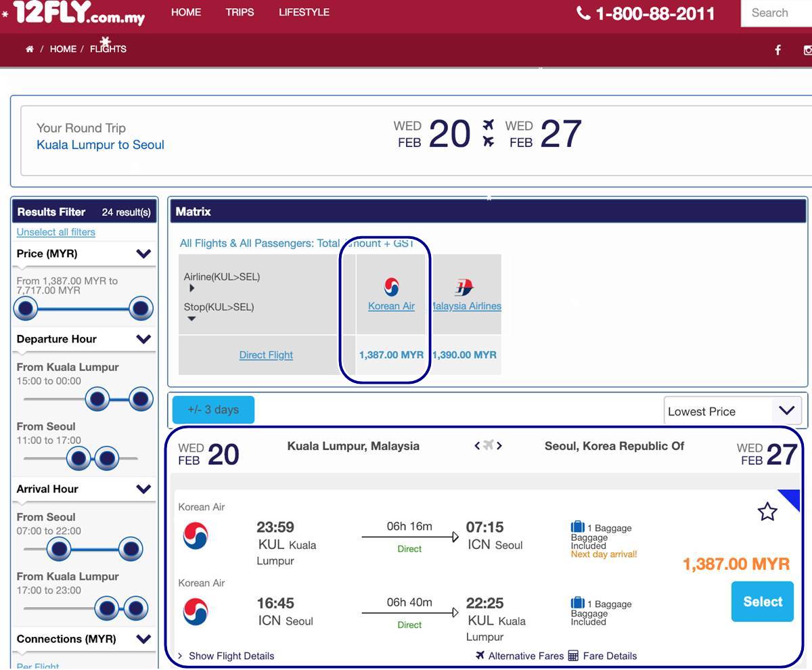Click the previous-day arrow beside the airplane icon
The width and height of the screenshot is (812, 670).
tap(477, 445)
